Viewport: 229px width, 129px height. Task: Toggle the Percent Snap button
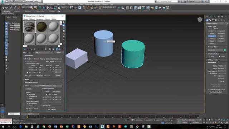[x=92, y=8]
